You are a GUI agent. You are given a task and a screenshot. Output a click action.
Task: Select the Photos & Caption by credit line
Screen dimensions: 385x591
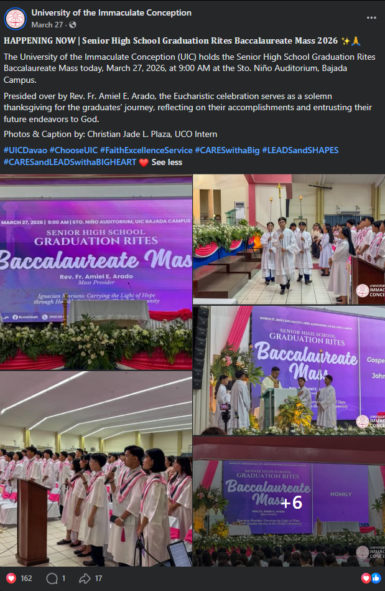tap(110, 134)
